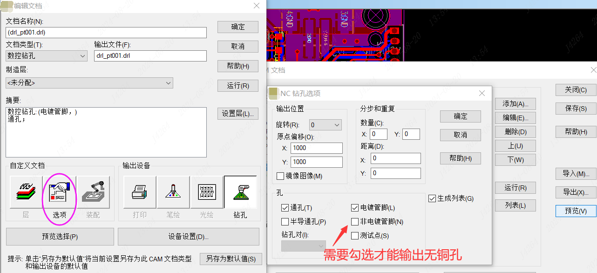Image resolution: width=597 pixels, height=273 pixels.
Task: Select the 打印 (Print) output device icon
Action: 140,192
